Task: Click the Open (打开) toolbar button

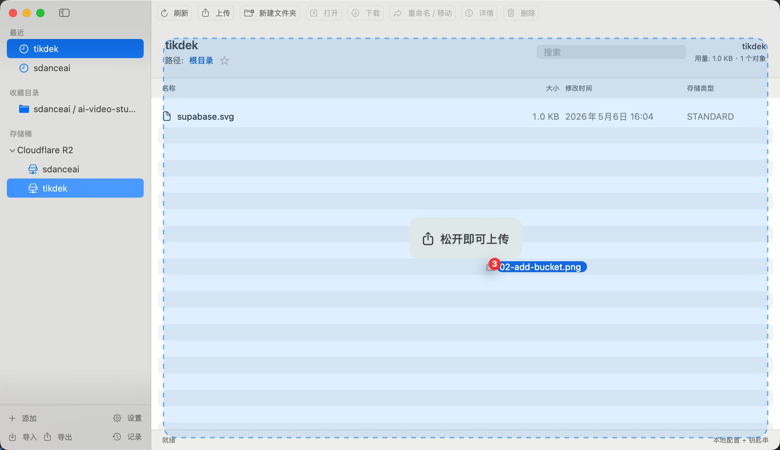Action: [324, 13]
